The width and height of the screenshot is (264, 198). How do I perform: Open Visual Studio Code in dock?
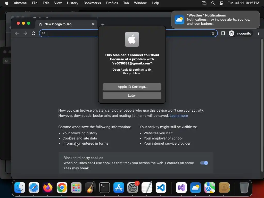[x=161, y=187]
